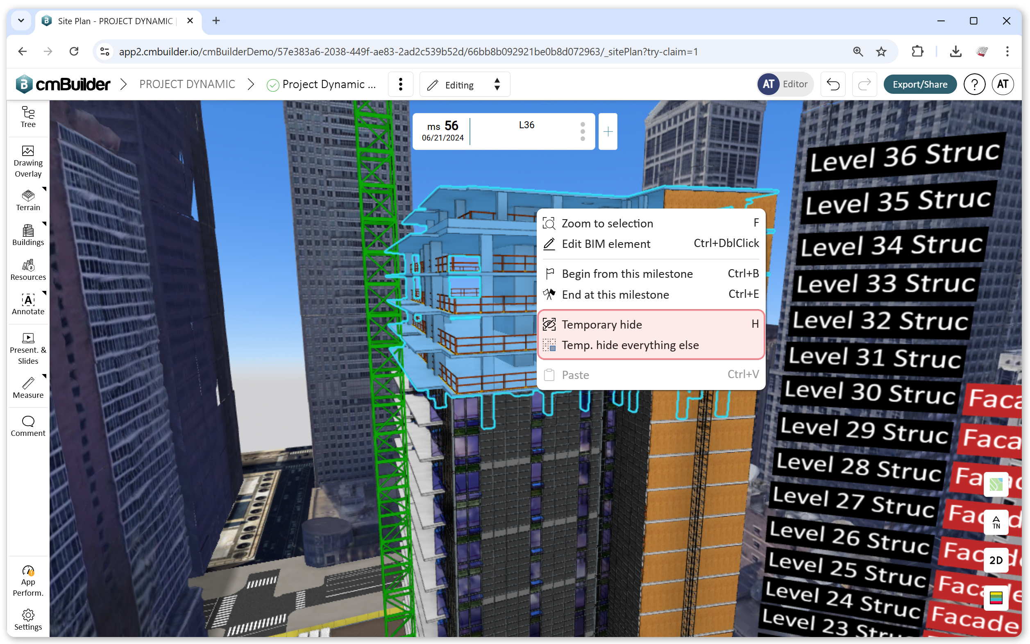Reload the page
Viewport: 1030px width, 644px height.
pyautogui.click(x=74, y=52)
